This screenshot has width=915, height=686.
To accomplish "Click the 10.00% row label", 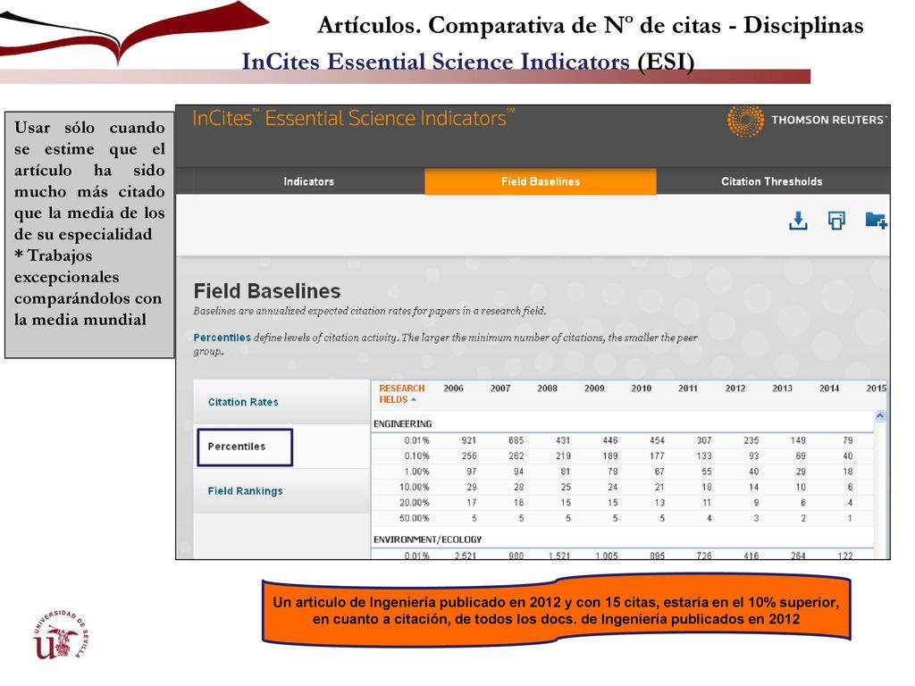I will pos(415,487).
